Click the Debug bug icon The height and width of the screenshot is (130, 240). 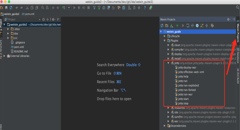(79, 8)
